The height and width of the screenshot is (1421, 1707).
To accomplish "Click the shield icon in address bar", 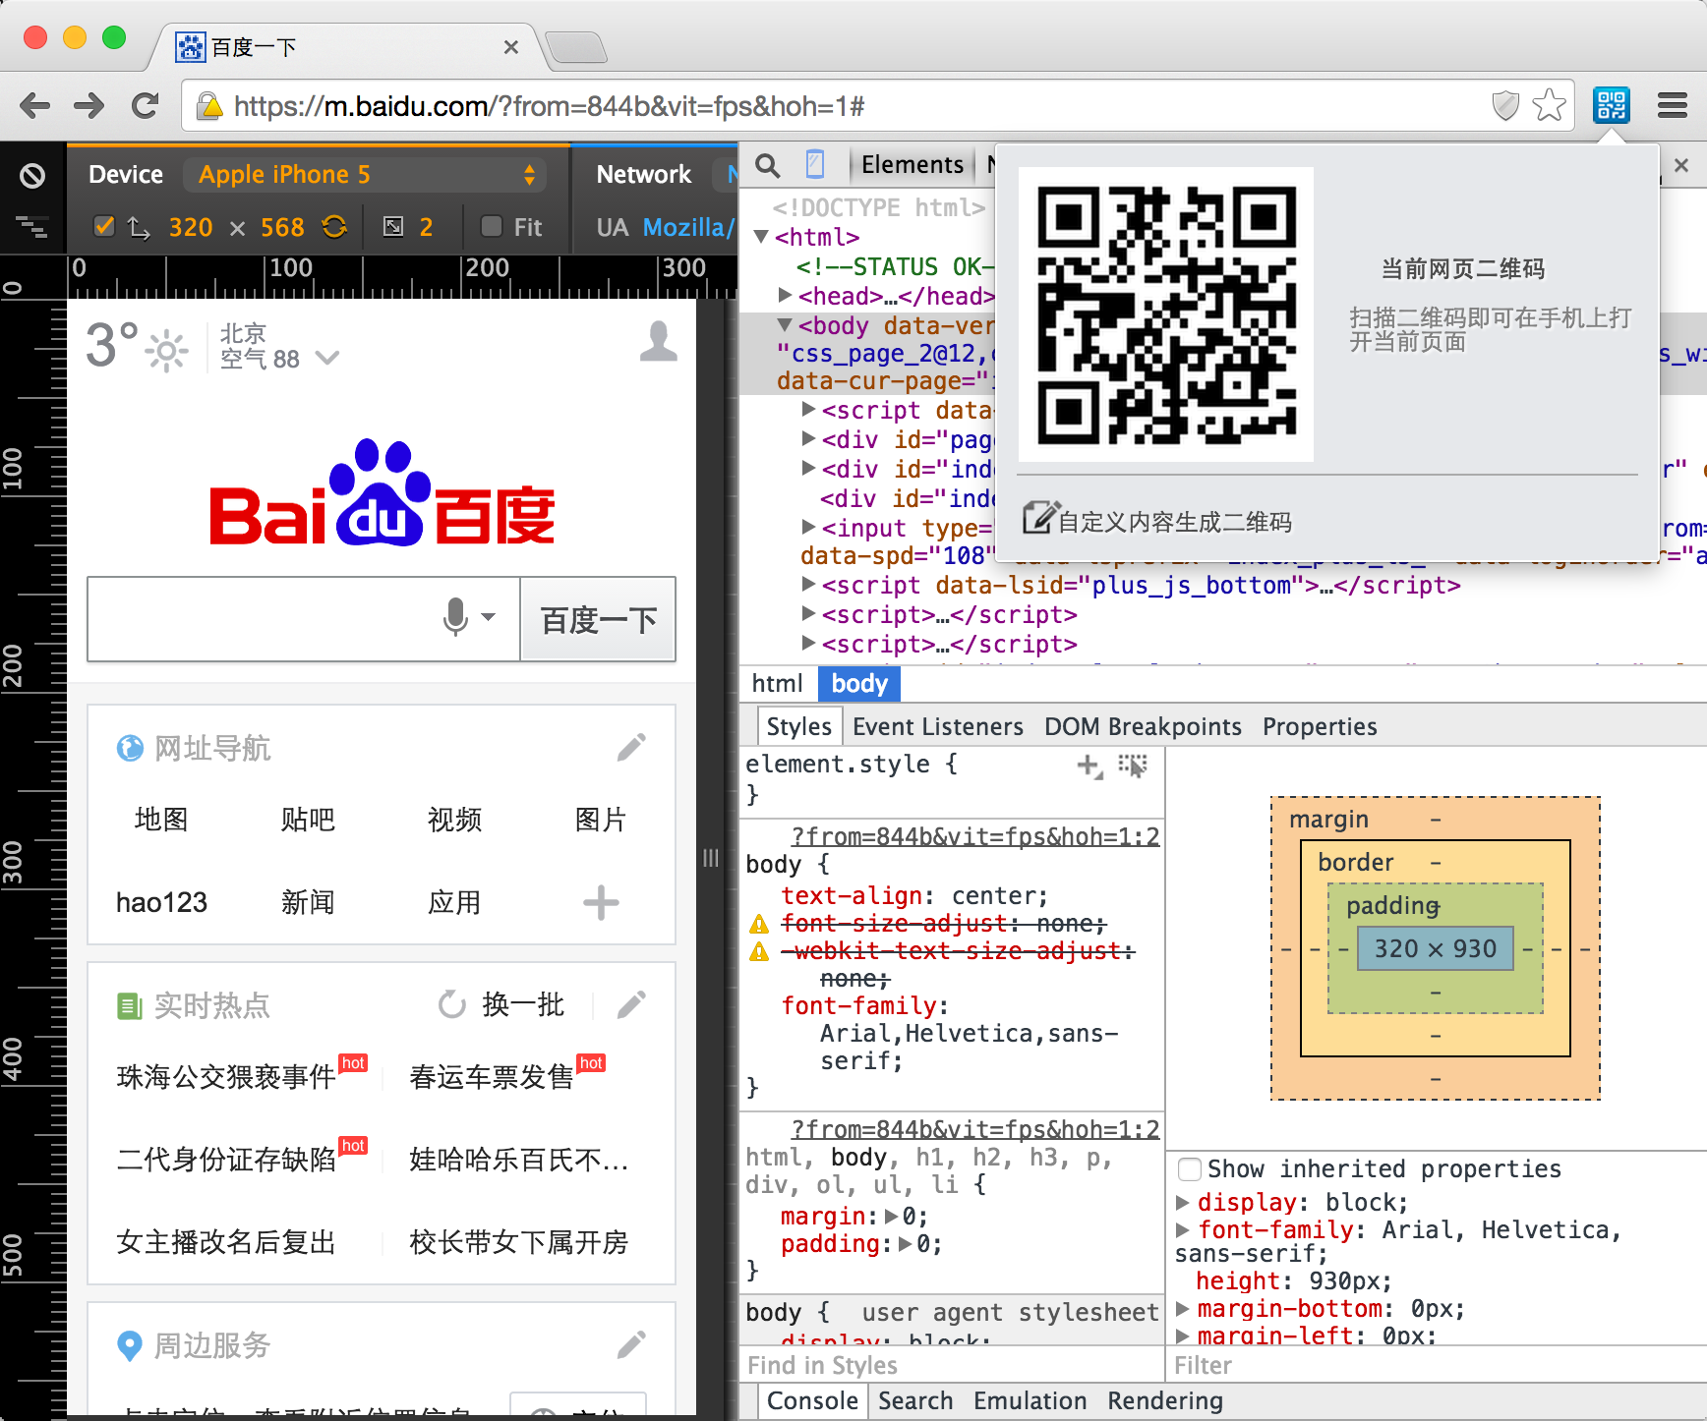I will click(x=1505, y=105).
